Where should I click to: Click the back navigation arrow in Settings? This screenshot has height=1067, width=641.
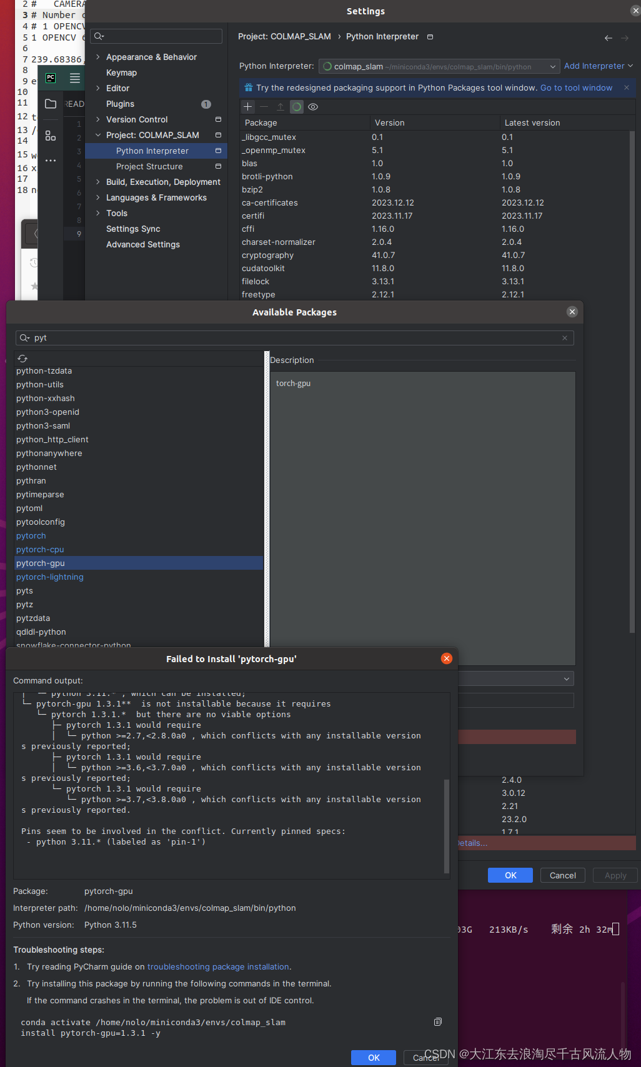point(608,38)
